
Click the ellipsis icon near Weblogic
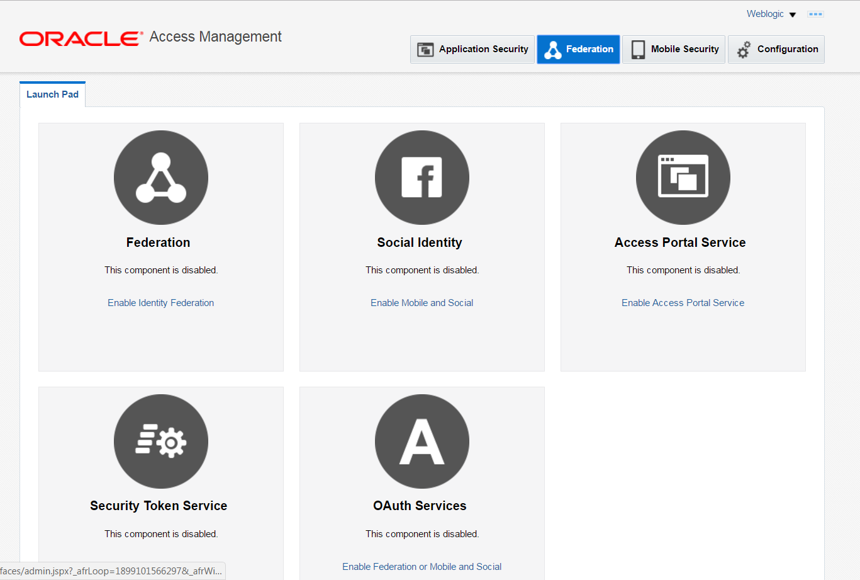point(815,13)
